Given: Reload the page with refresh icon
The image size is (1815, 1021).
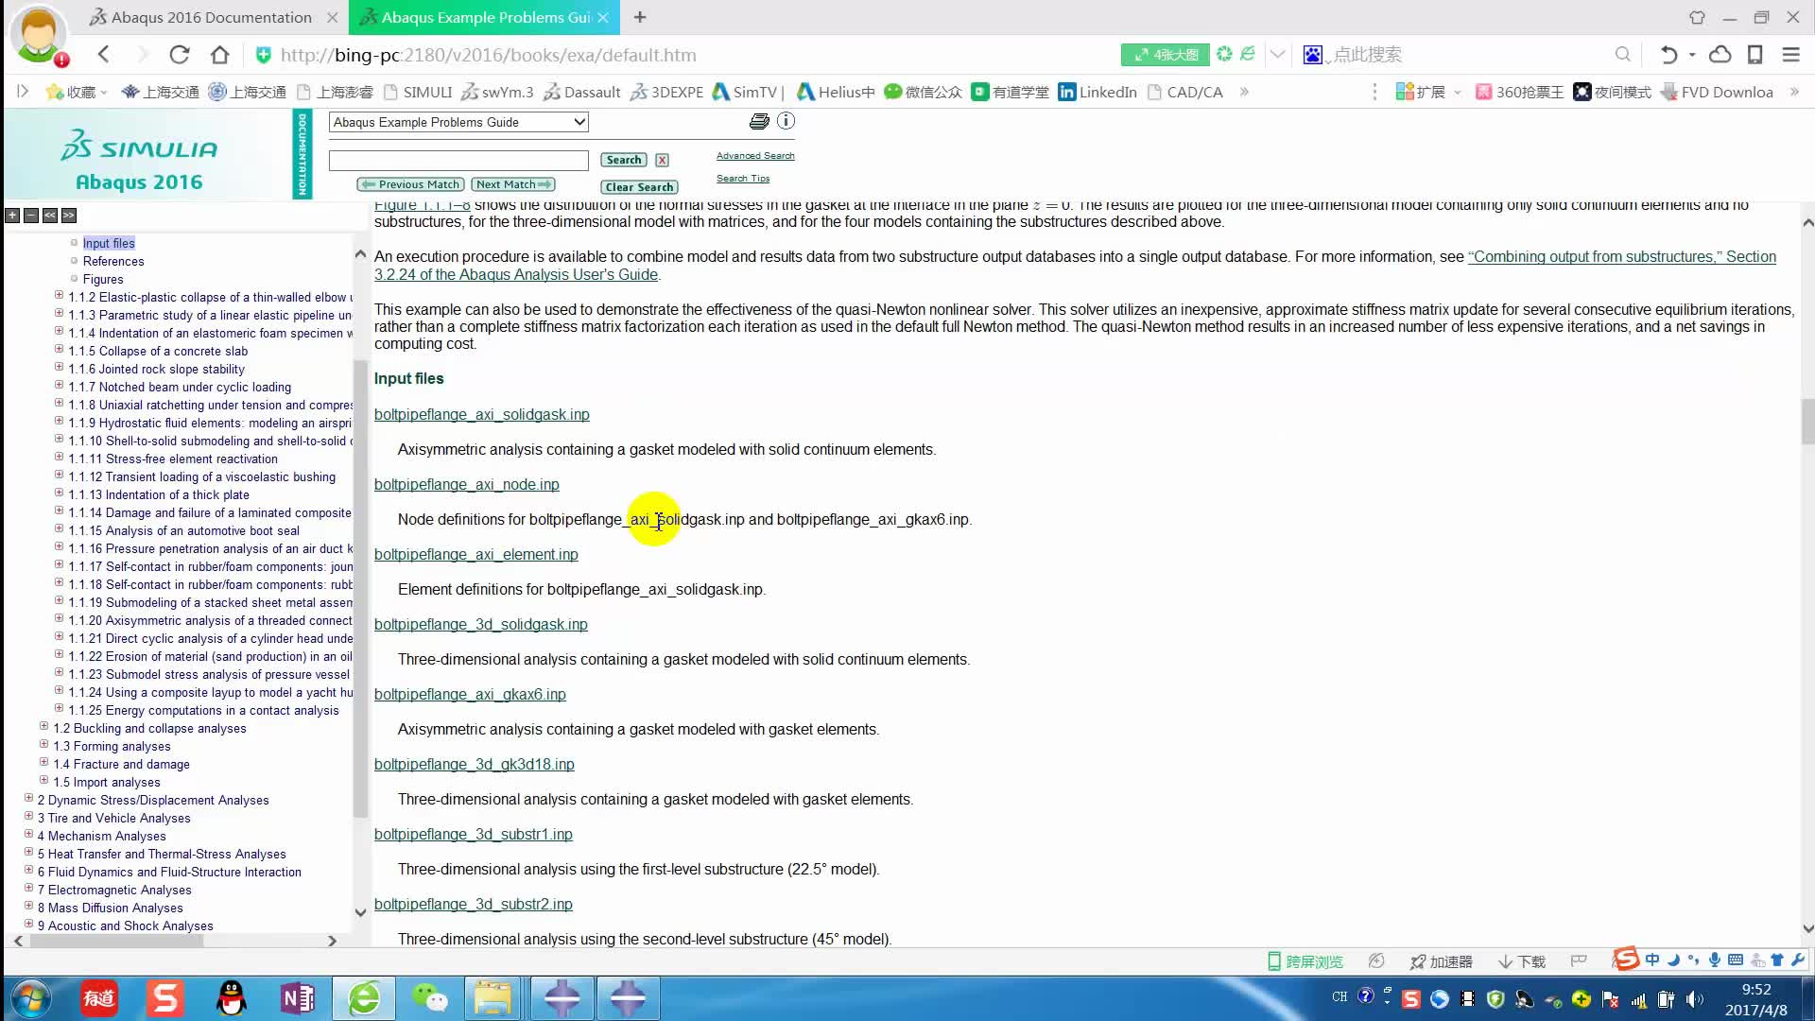Looking at the screenshot, I should [180, 55].
